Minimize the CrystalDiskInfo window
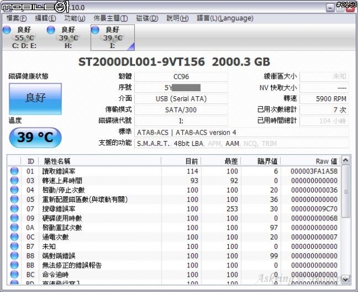 coord(330,8)
